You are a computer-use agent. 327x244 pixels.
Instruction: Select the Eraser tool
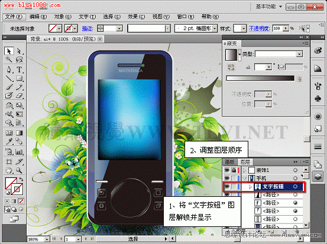pos(19,95)
